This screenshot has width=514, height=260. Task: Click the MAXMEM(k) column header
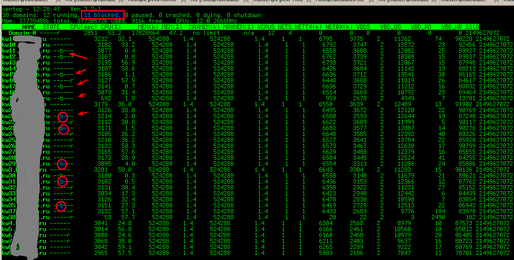pos(204,27)
